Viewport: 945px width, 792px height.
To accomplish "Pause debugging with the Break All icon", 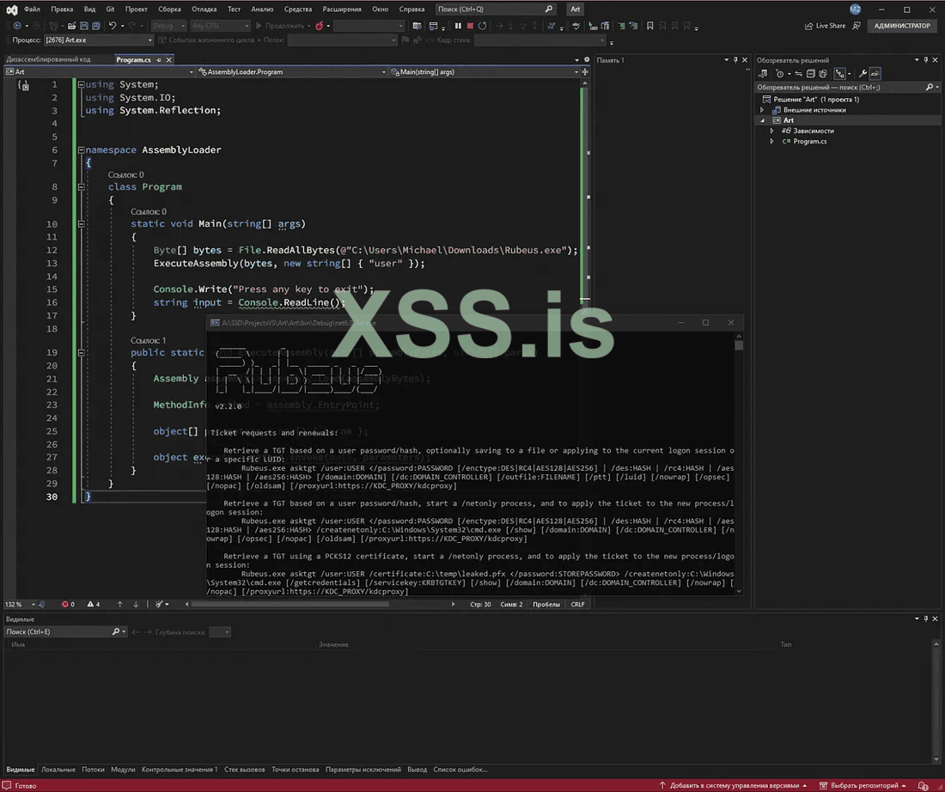I will point(458,26).
